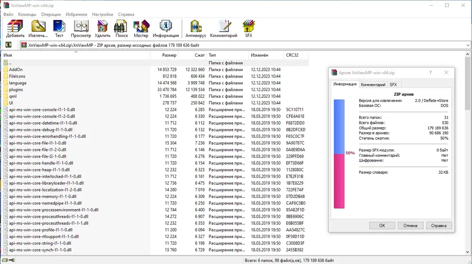
Task: Select file api-ms-win-core-errorhandling-l1-1-0.dll
Action: (x=47, y=136)
